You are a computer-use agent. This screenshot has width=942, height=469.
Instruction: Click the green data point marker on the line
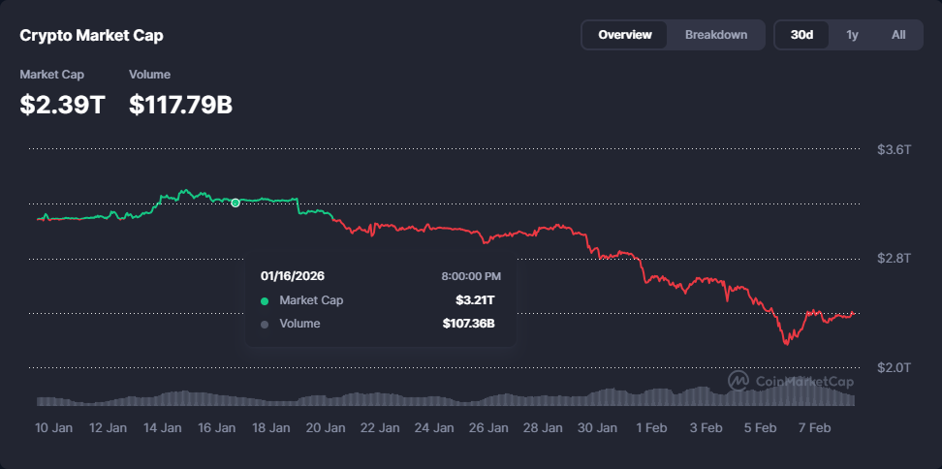(235, 203)
